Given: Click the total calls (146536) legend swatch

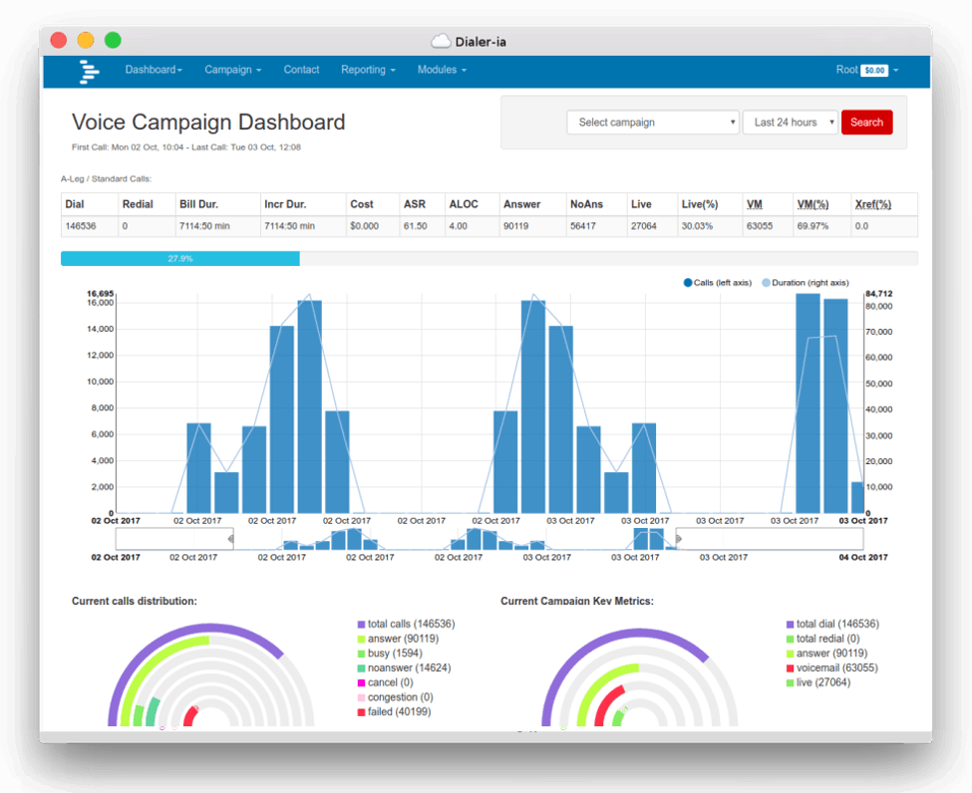Looking at the screenshot, I should pyautogui.click(x=362, y=625).
